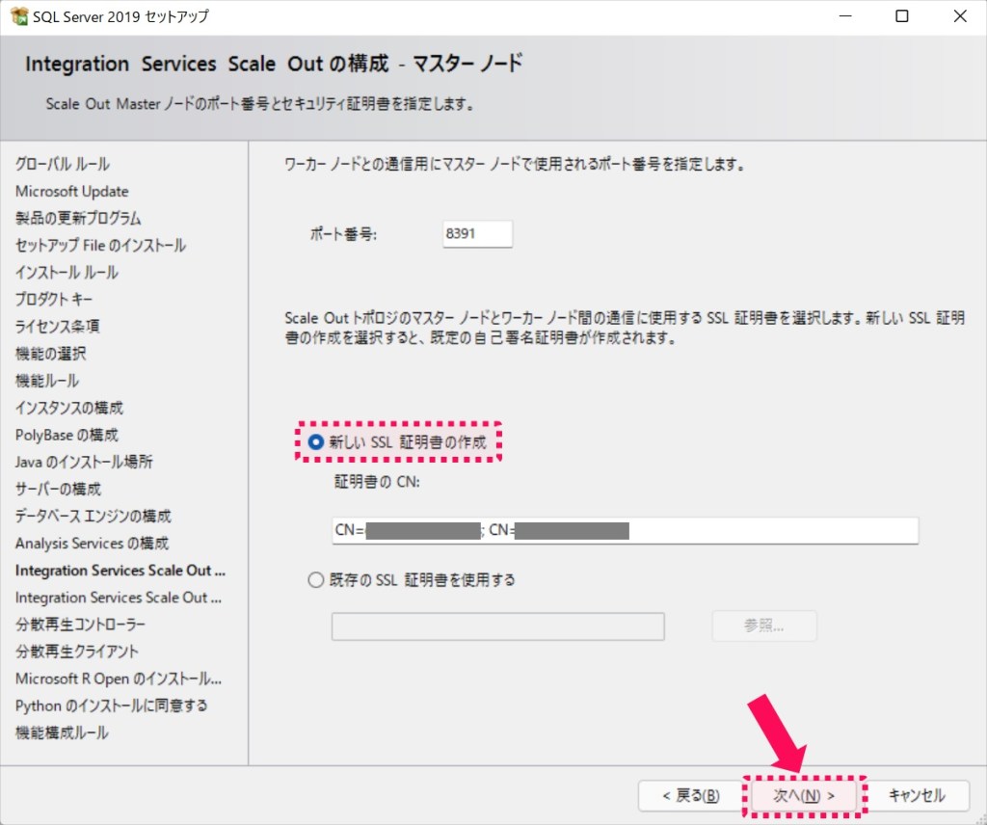Select サーバーの構成 step in sidebar
Screen dimensions: 987x825
(x=58, y=489)
